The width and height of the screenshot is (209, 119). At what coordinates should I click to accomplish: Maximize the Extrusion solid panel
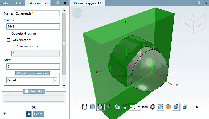tap(58, 3)
